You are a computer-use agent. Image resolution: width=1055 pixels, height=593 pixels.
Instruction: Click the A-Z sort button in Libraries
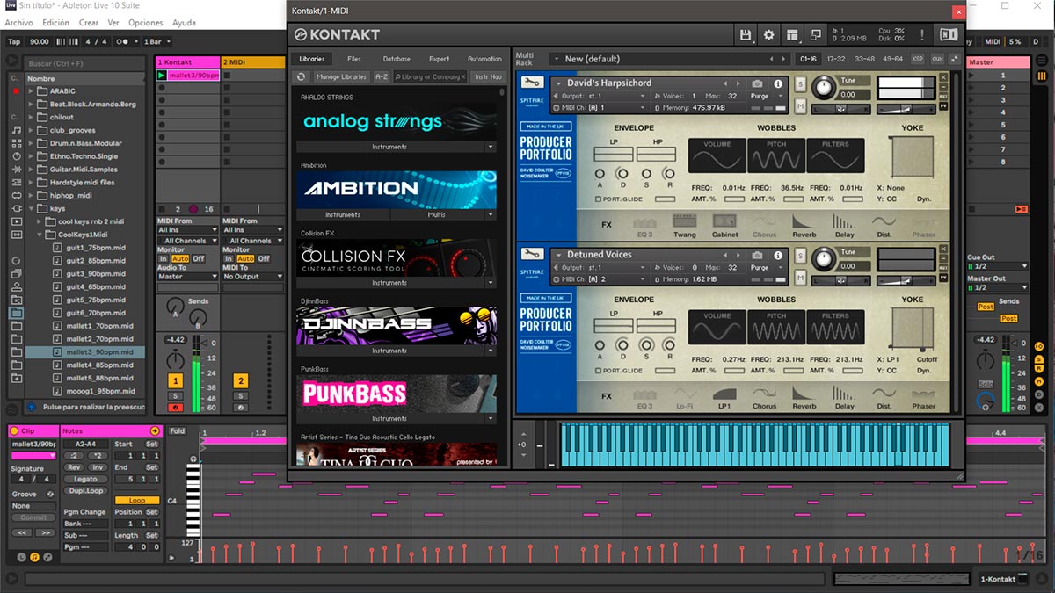[382, 76]
